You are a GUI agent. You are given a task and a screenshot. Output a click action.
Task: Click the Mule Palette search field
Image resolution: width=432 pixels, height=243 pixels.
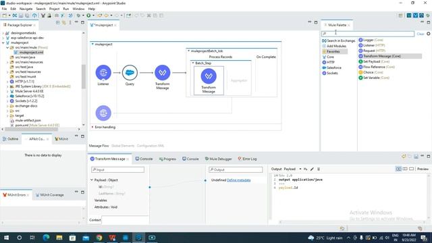tap(367, 34)
